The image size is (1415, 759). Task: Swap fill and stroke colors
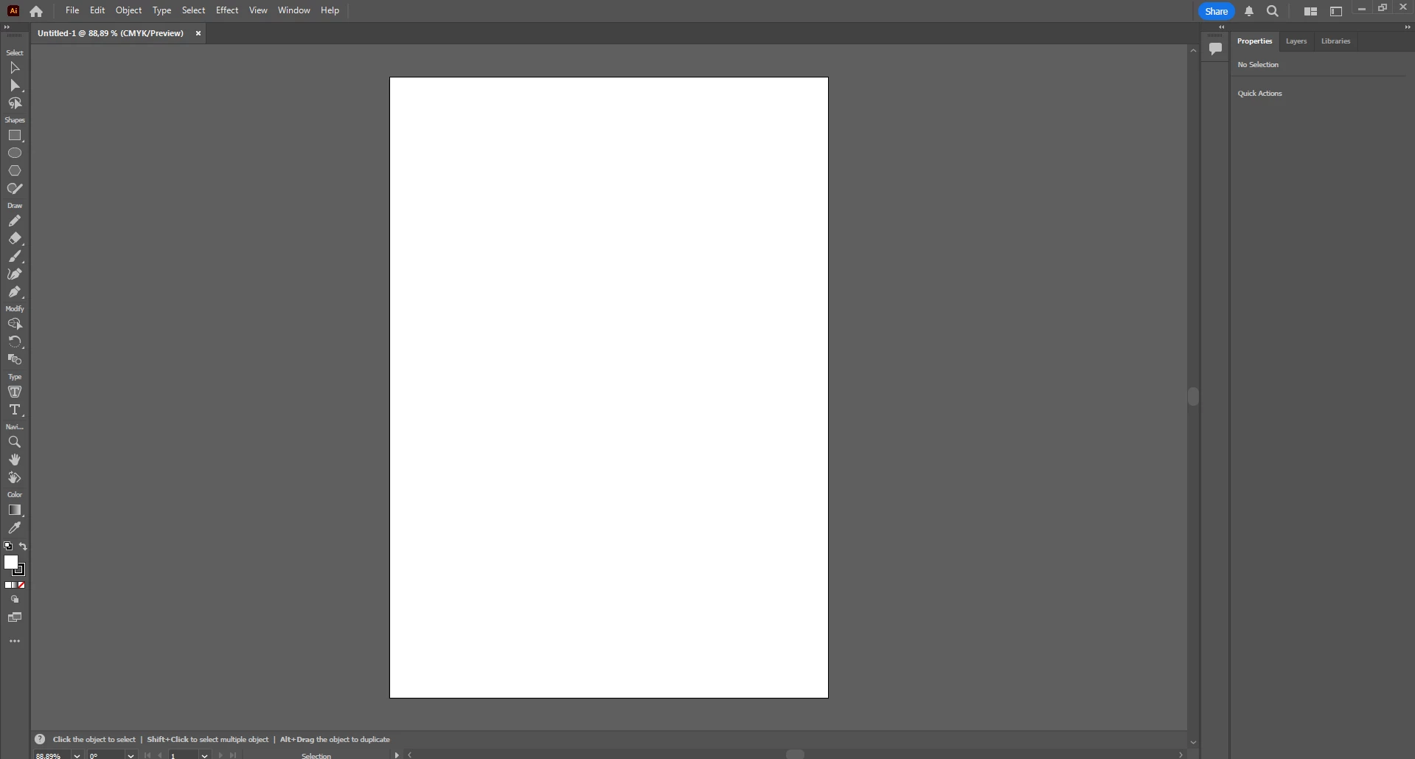tap(23, 547)
